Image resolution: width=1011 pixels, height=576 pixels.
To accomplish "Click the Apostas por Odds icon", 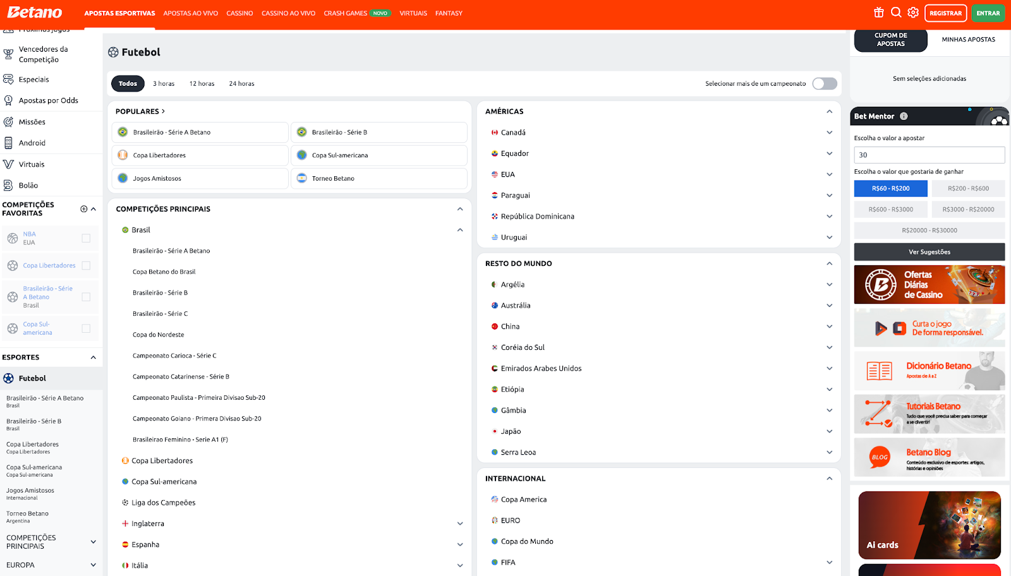I will pos(8,100).
